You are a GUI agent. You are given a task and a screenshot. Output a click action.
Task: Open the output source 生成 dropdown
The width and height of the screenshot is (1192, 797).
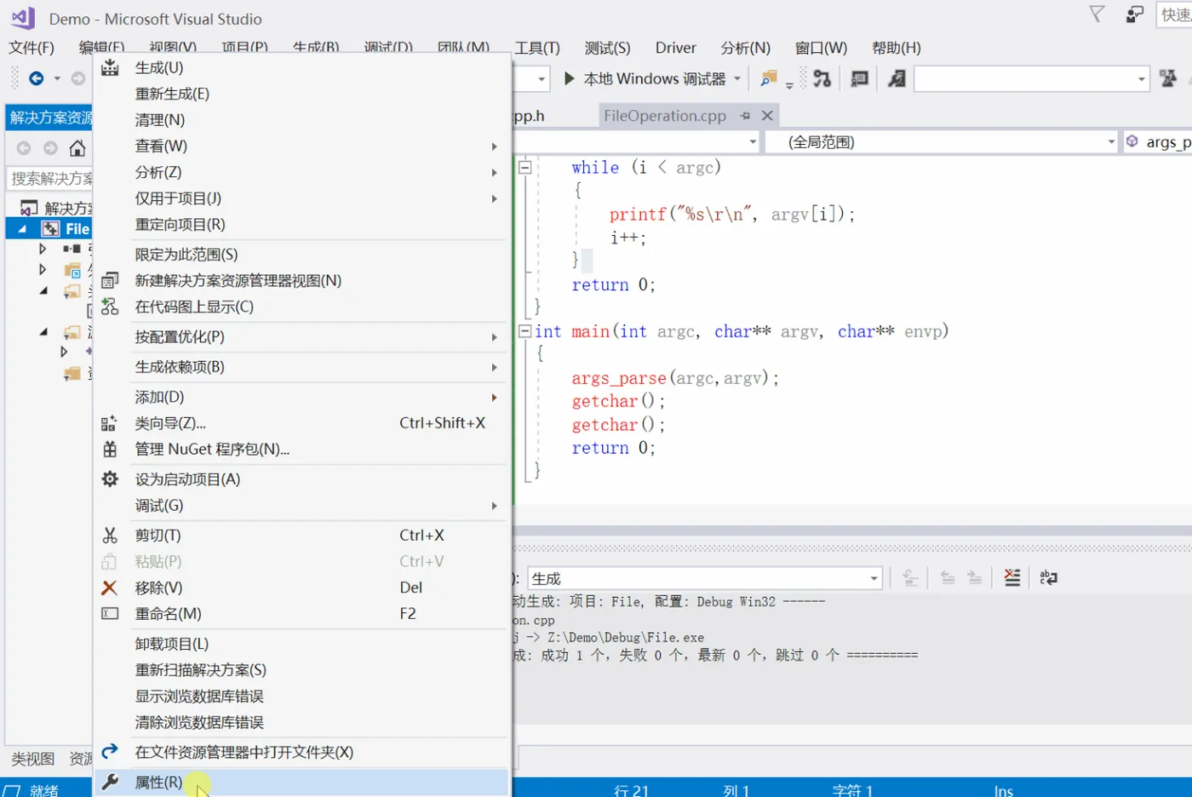[x=874, y=579]
